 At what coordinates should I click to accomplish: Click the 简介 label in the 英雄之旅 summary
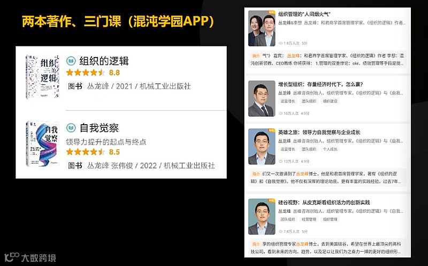pos(256,174)
